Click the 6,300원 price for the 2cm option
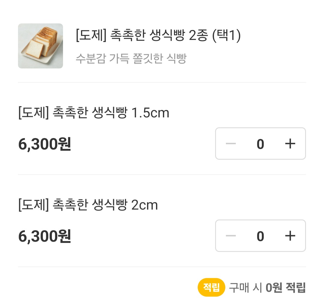Image resolution: width=324 pixels, height=302 pixels. point(44,236)
